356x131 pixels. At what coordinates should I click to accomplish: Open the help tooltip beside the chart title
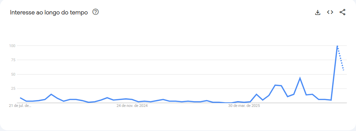tap(95, 12)
